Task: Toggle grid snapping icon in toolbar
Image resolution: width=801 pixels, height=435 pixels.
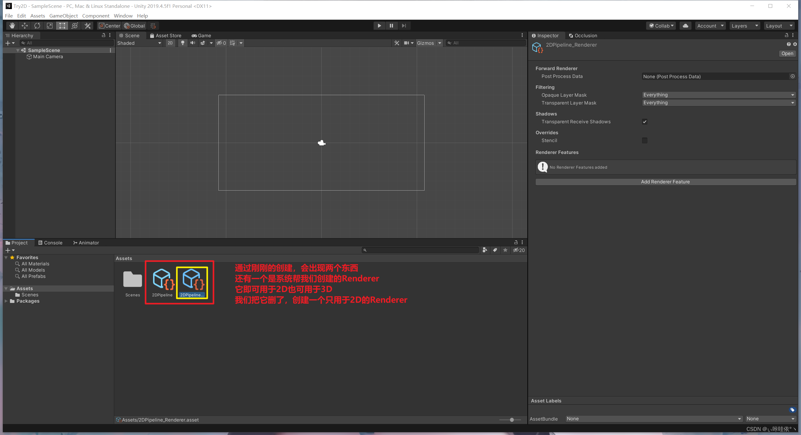Action: click(153, 26)
